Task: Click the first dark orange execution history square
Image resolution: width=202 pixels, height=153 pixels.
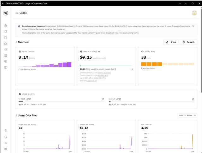Action: click(144, 64)
